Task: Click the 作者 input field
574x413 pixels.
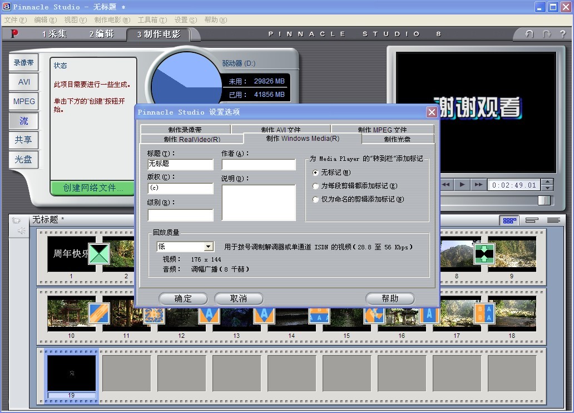Action: [259, 165]
